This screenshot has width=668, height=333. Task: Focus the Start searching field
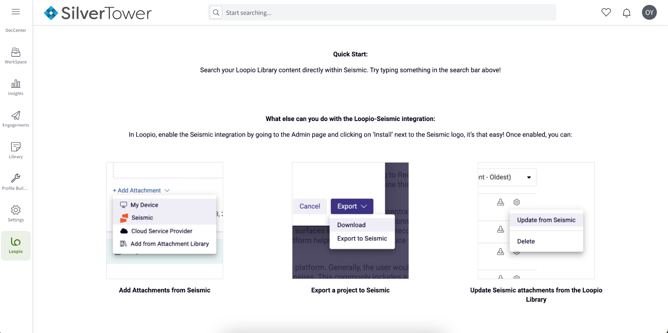(x=382, y=13)
